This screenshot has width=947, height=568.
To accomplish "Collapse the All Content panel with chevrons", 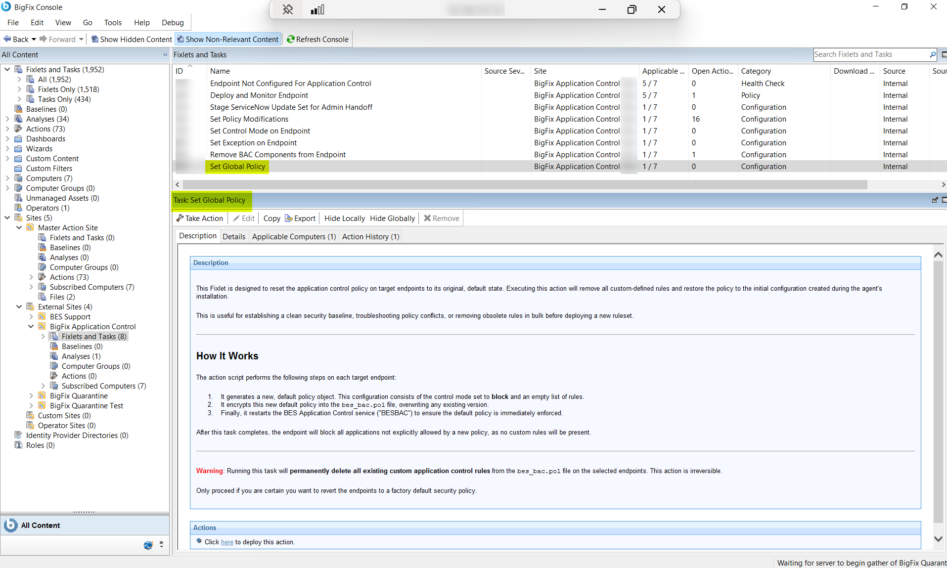I will 165,55.
